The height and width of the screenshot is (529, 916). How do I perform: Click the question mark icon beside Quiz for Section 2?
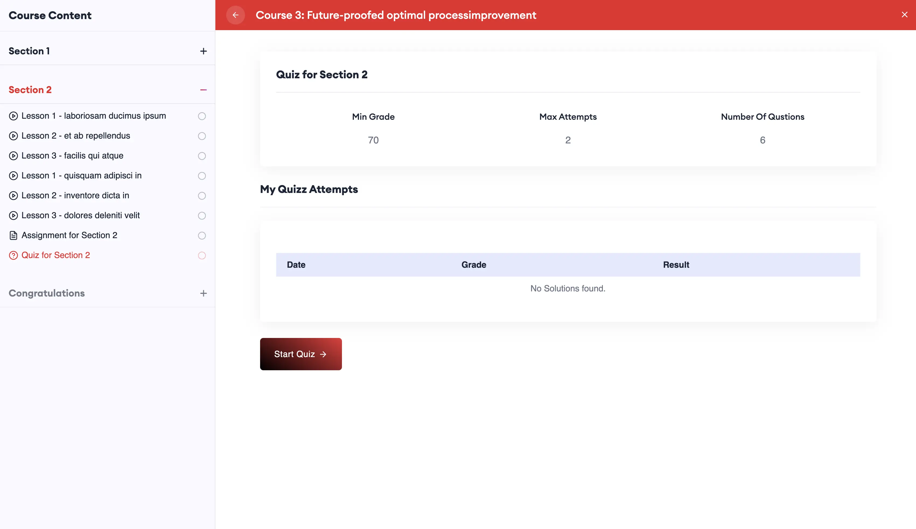coord(13,255)
